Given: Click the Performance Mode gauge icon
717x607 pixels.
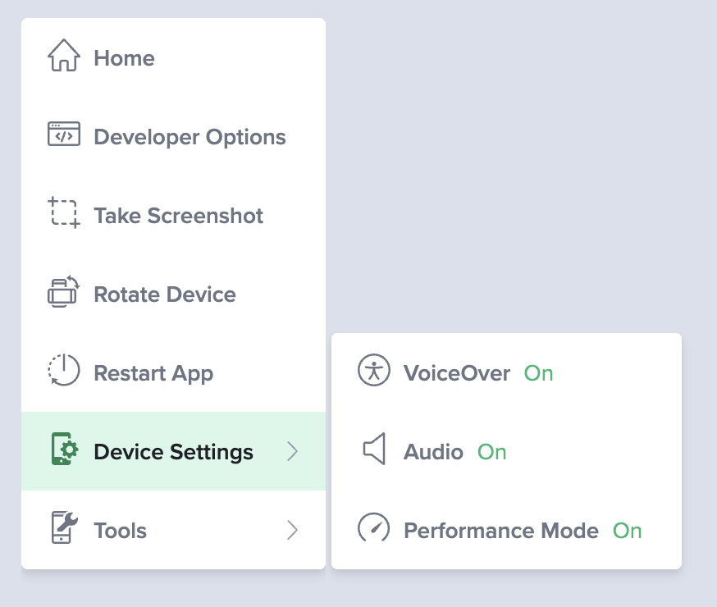Looking at the screenshot, I should click(374, 528).
